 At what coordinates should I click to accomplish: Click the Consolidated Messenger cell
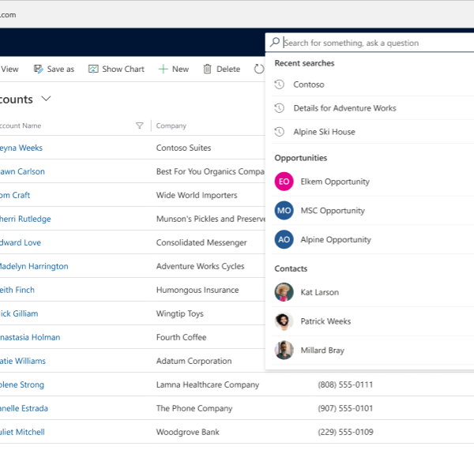[201, 242]
